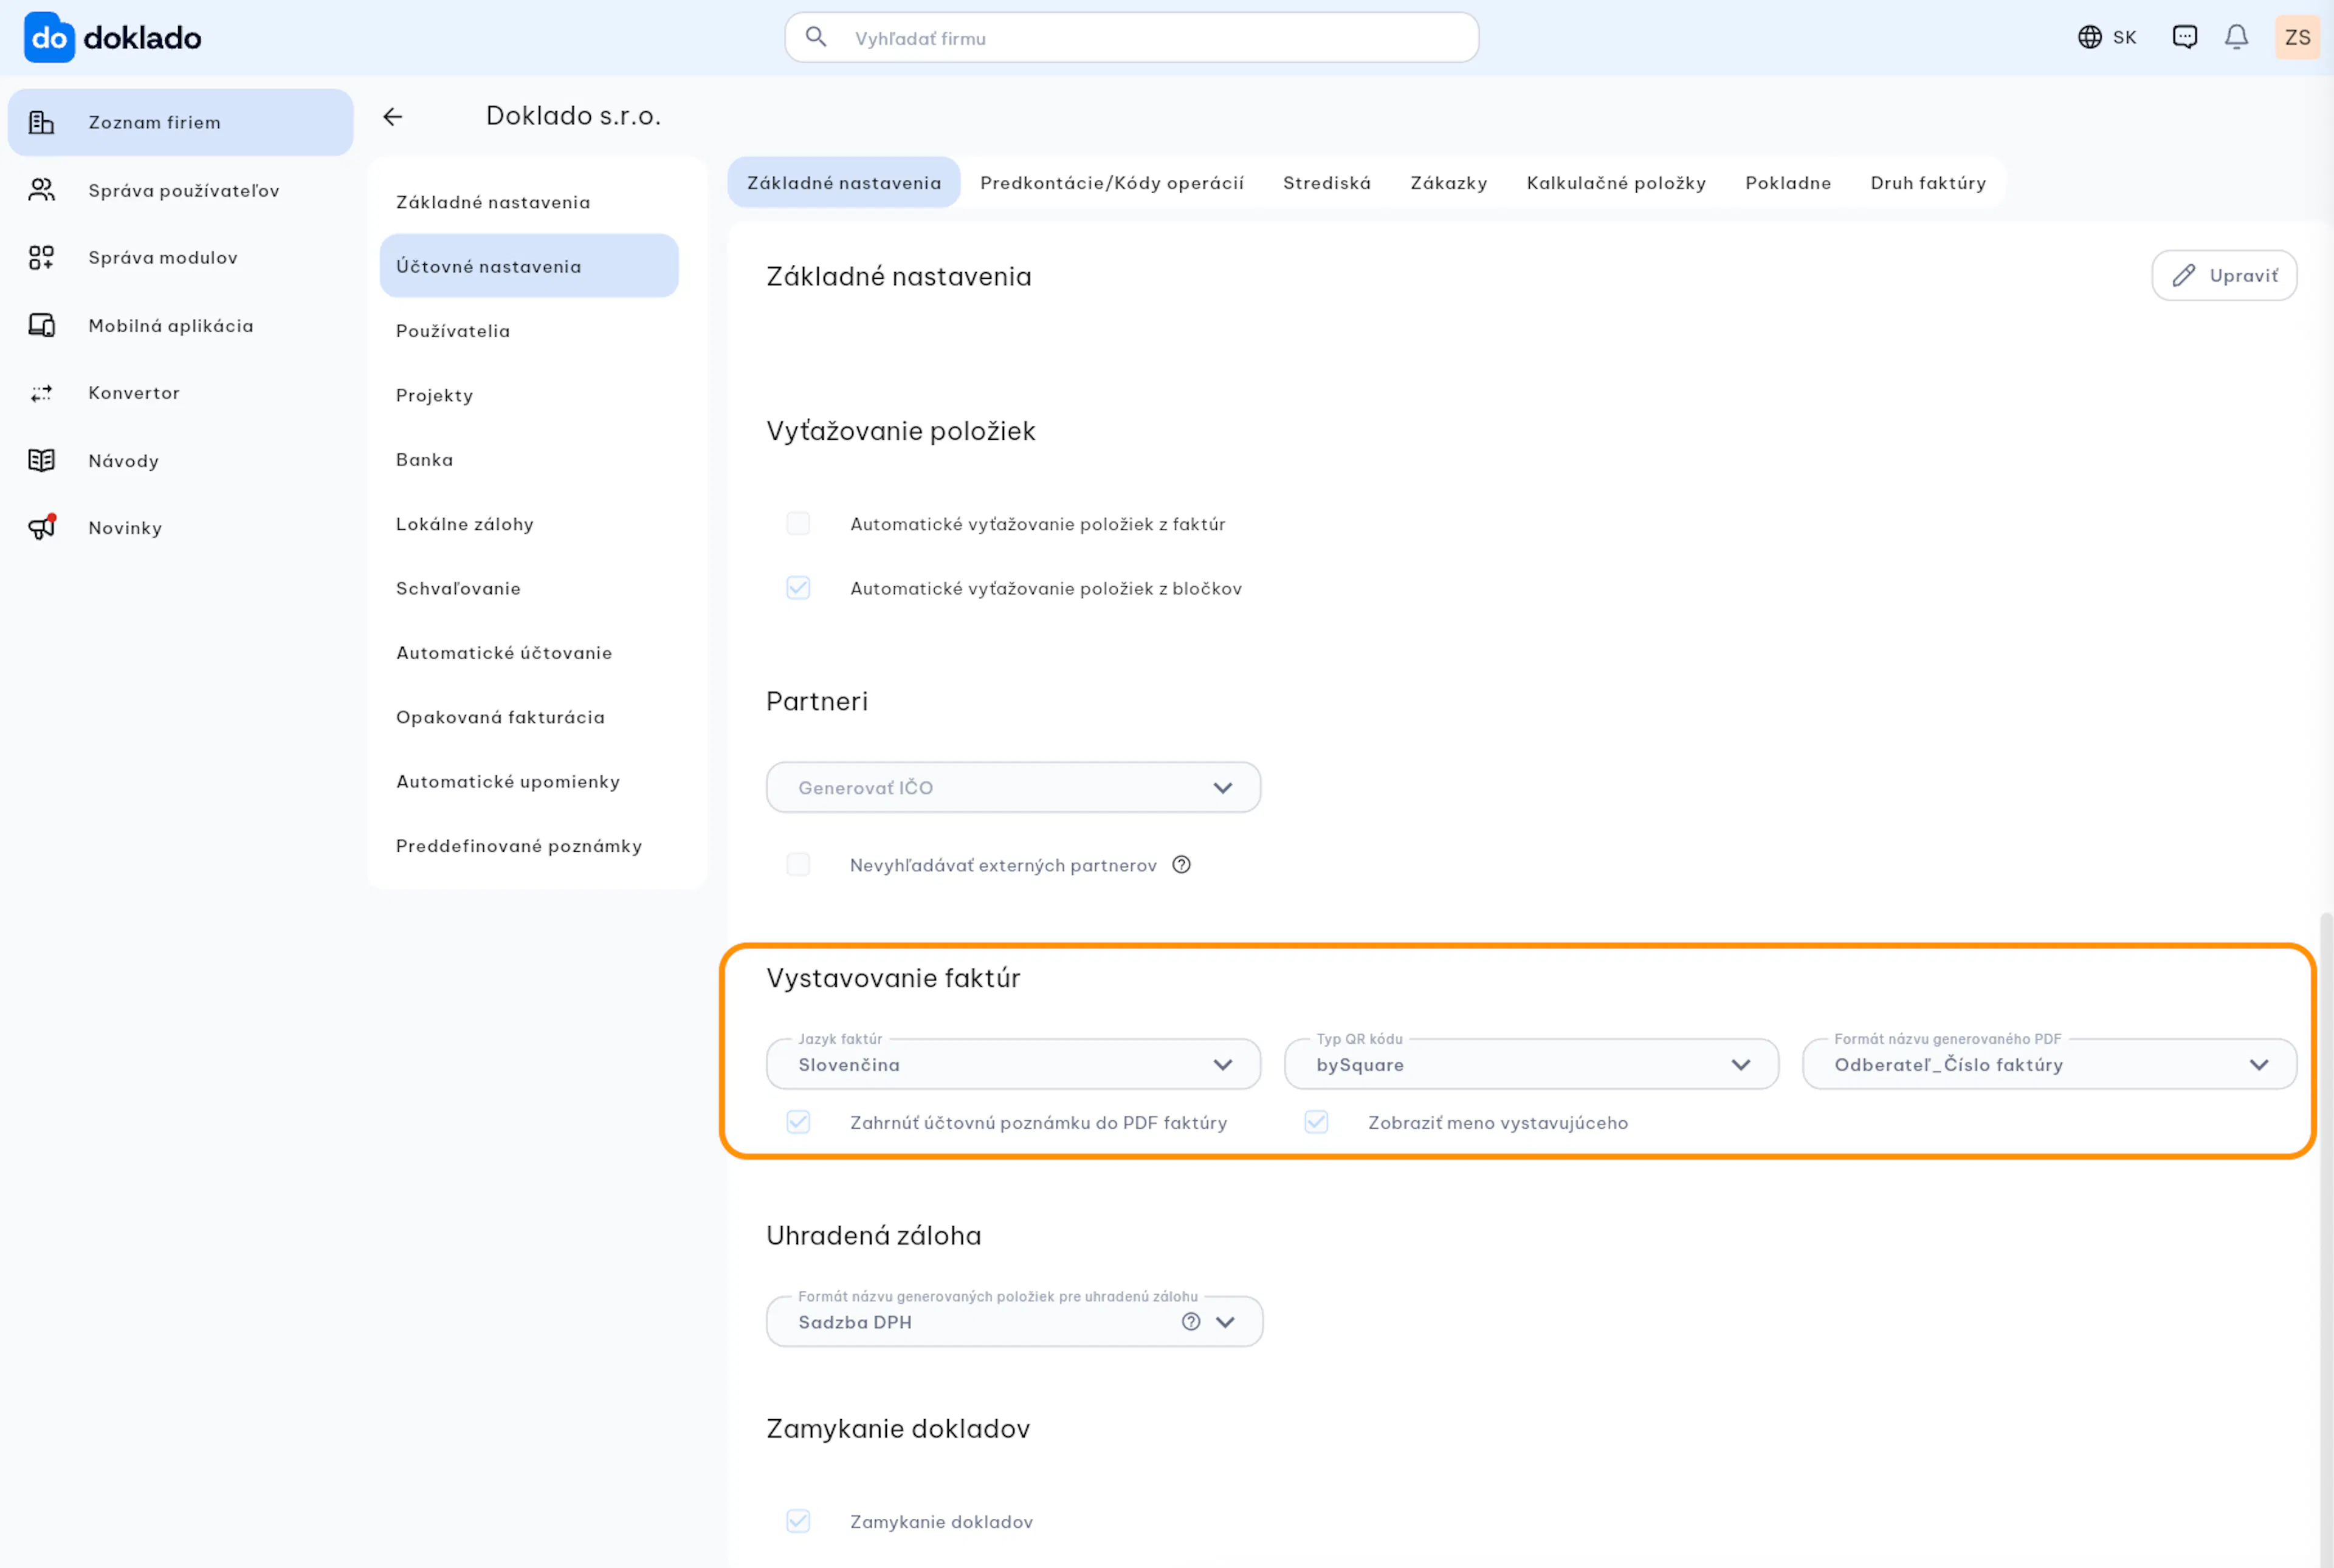Open the Strediská tab

[1327, 183]
